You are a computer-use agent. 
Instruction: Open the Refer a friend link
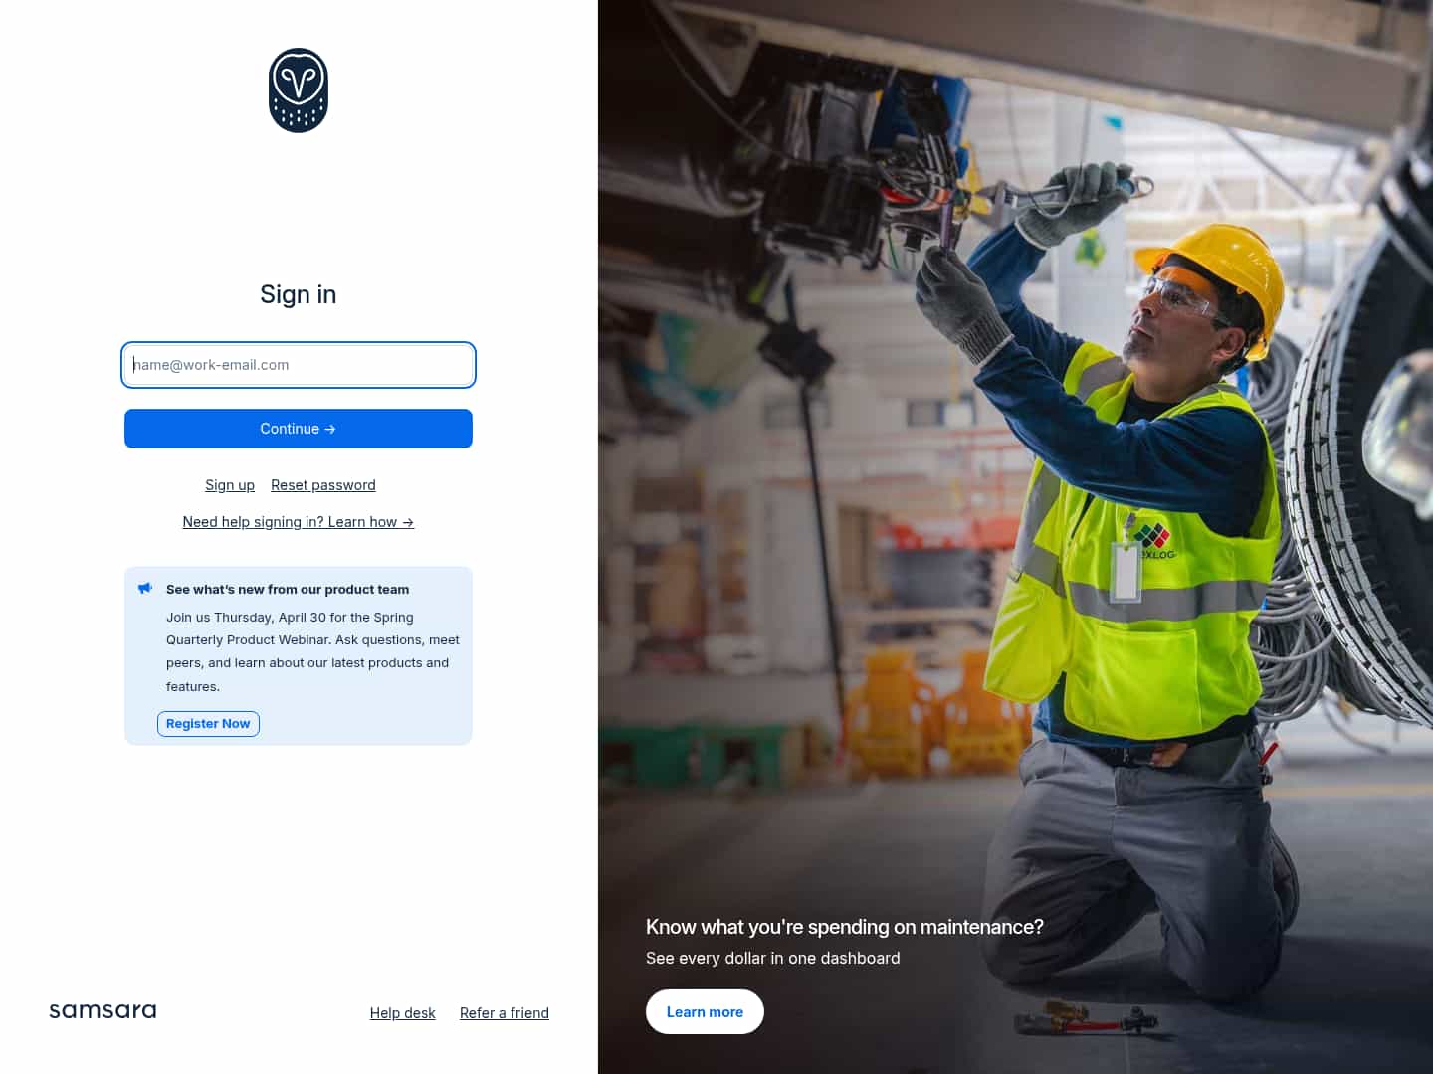505,1012
